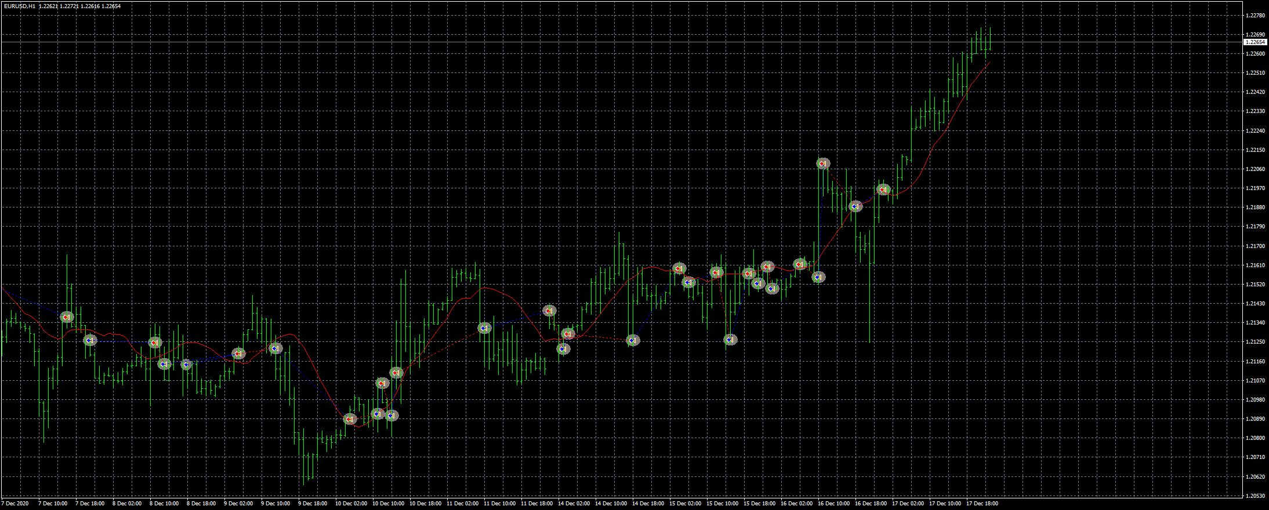The width and height of the screenshot is (1269, 510).
Task: Select the 1.21880 price scale value
Action: click(x=1255, y=207)
